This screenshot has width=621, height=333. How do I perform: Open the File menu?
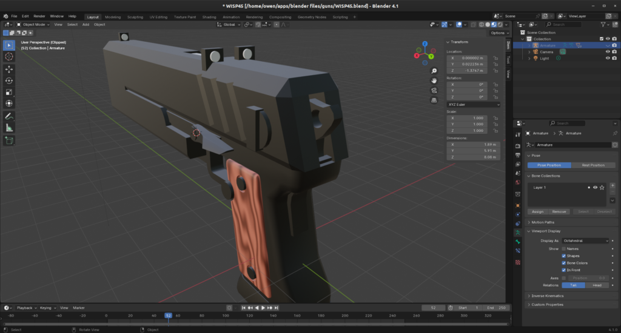15,16
